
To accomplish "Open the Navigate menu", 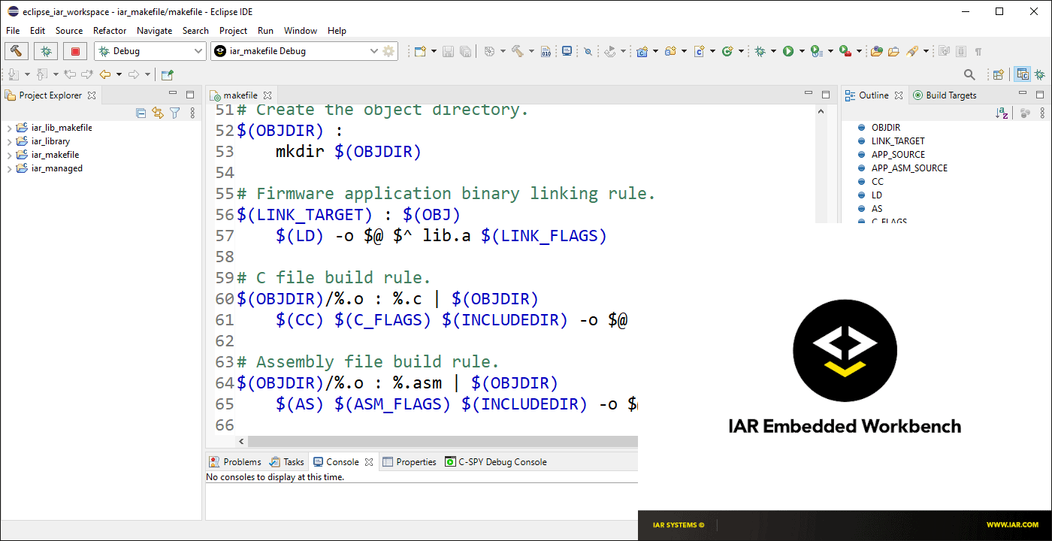I will (154, 31).
